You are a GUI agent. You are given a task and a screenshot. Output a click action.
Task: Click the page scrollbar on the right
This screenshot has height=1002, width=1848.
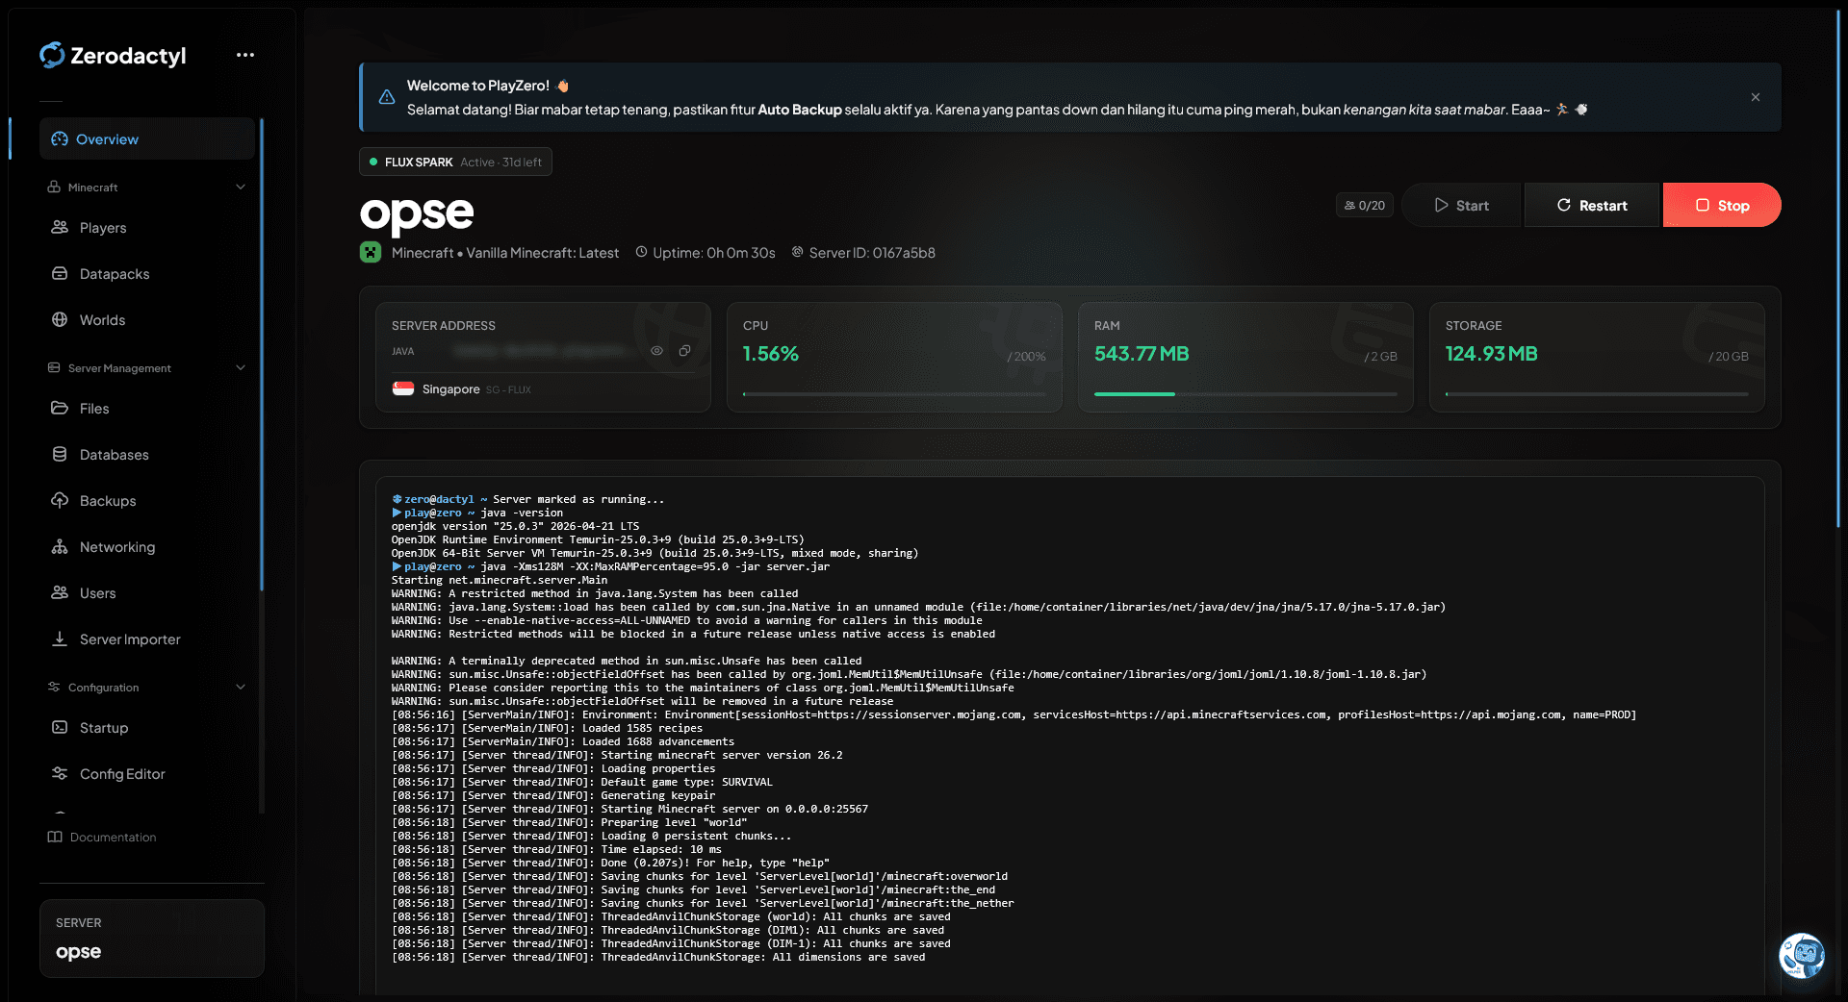point(1837,269)
